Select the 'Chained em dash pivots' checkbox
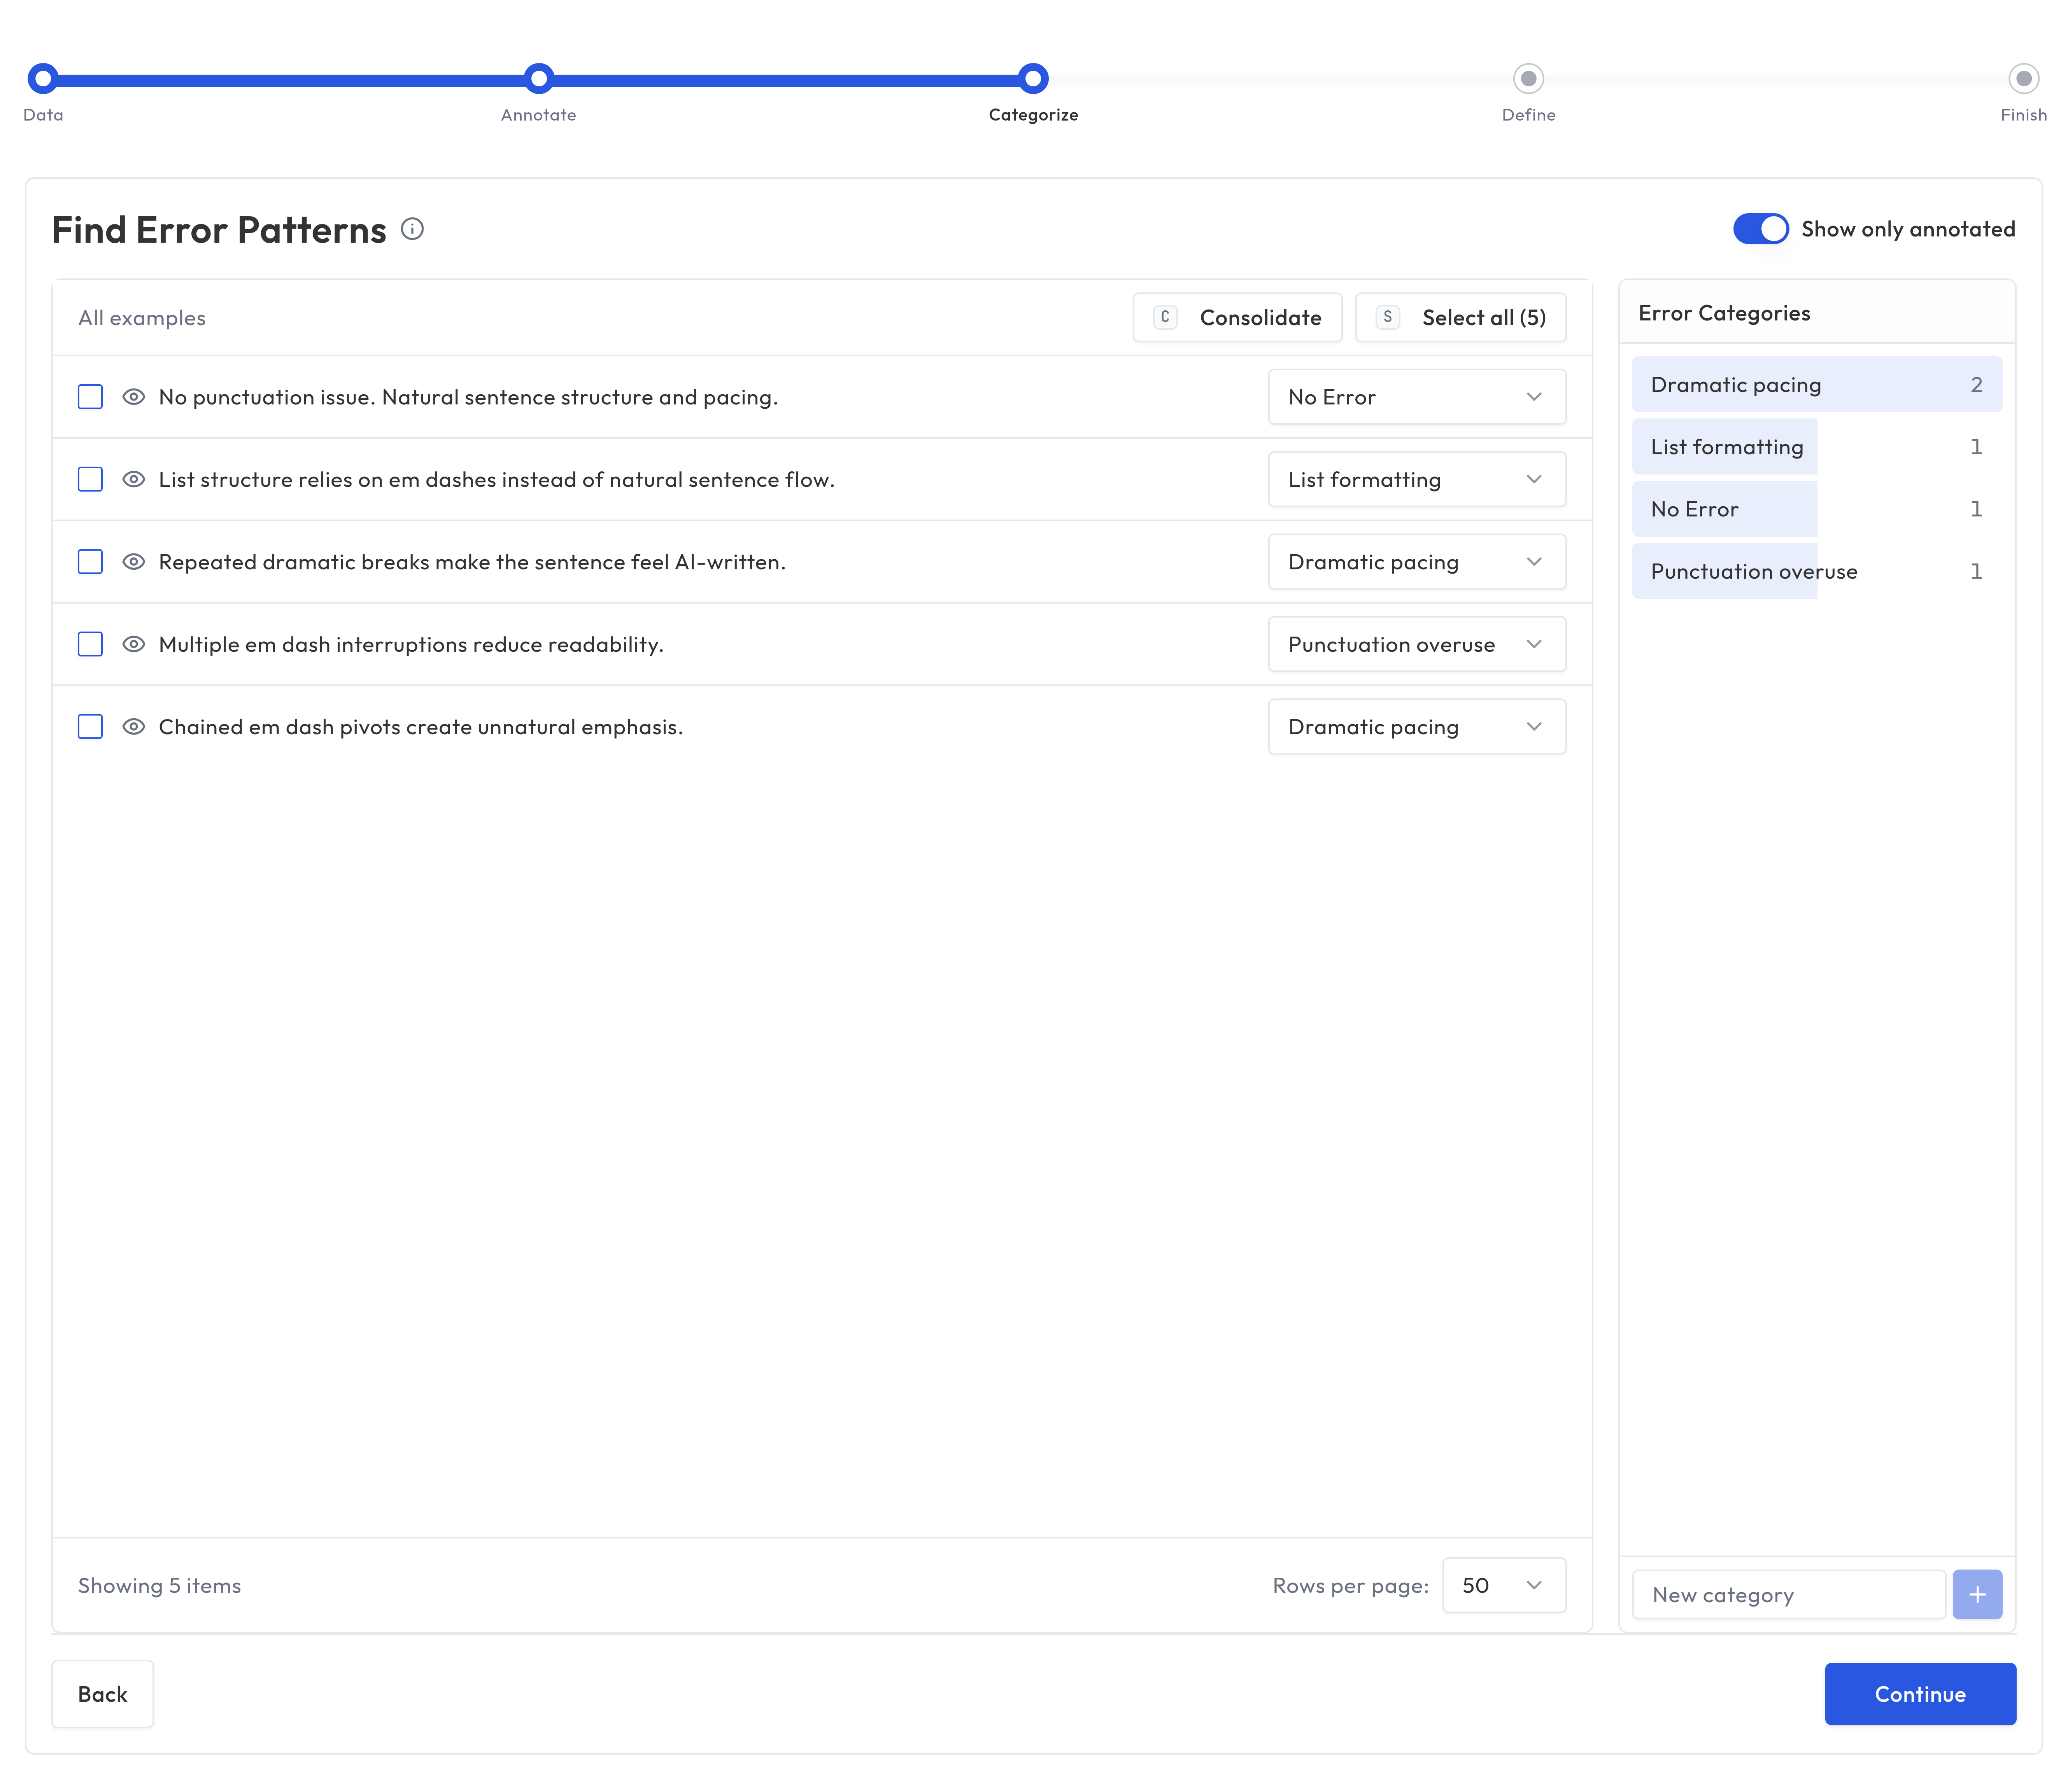Viewport: 2068px width, 1792px height. click(x=90, y=727)
